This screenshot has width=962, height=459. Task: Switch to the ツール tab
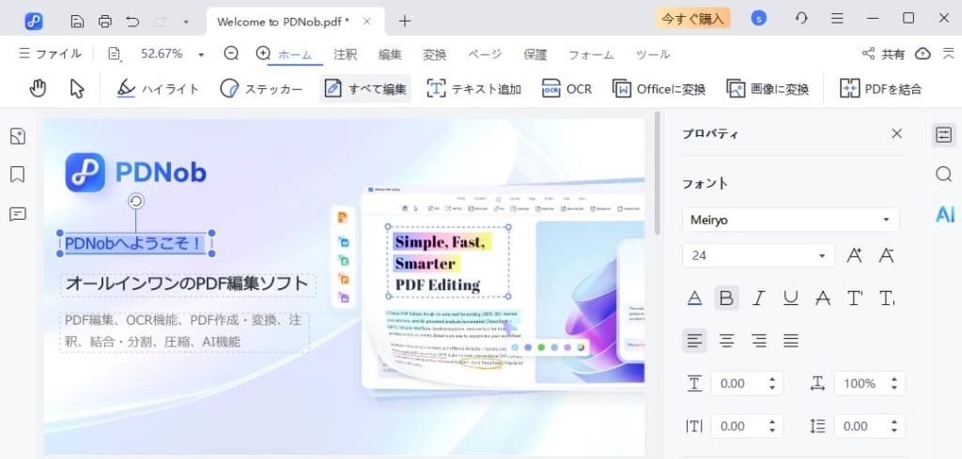click(653, 54)
